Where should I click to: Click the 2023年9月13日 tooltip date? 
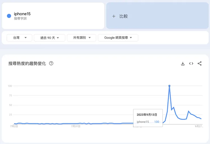(x=147, y=115)
